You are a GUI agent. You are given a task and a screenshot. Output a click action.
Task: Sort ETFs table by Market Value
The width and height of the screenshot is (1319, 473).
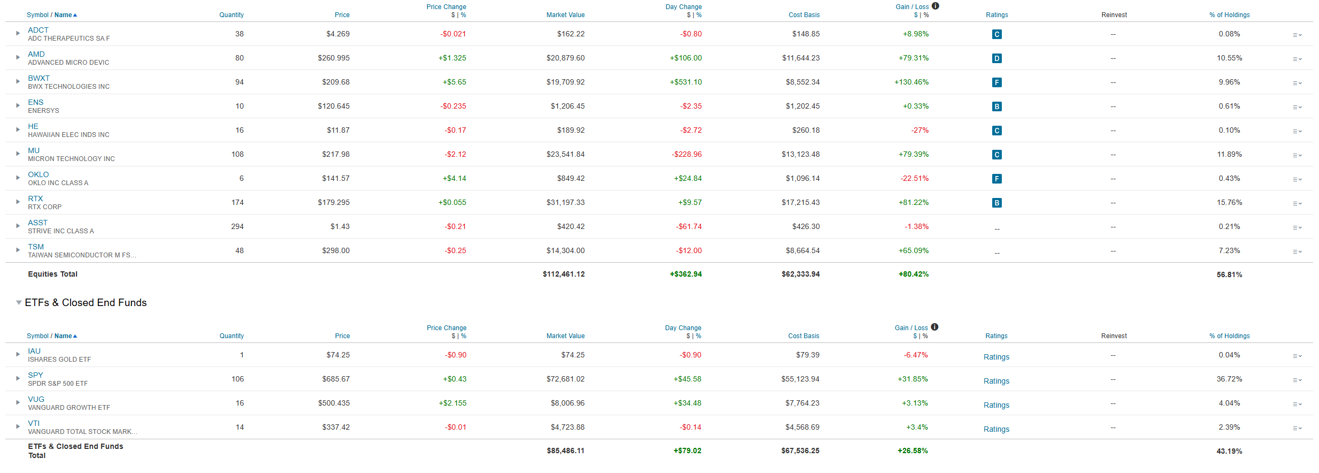click(565, 336)
